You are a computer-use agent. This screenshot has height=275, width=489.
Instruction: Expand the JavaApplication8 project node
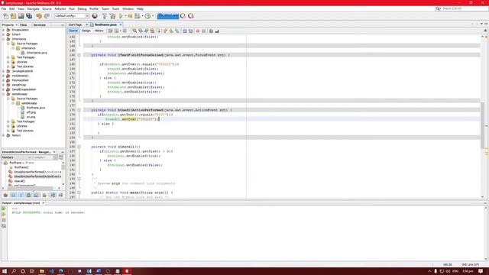pyautogui.click(x=3, y=71)
